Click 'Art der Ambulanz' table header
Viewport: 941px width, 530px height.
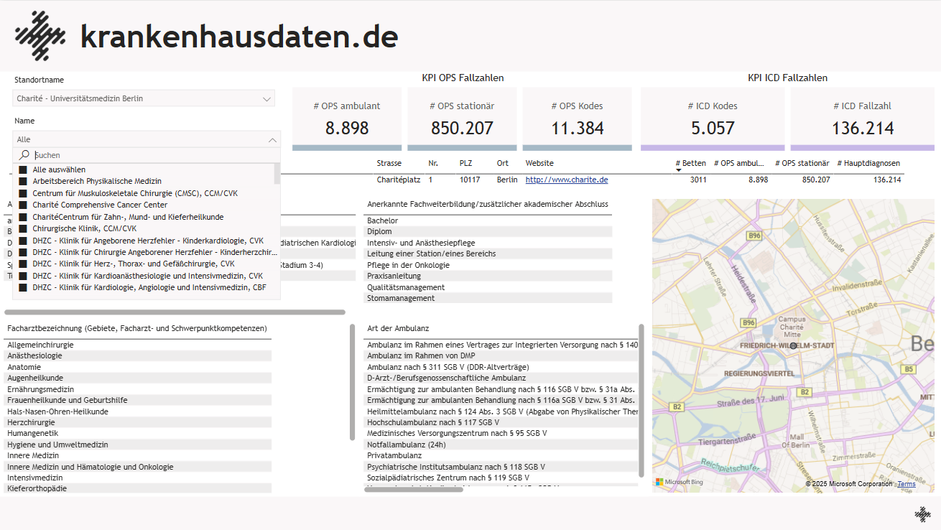398,328
